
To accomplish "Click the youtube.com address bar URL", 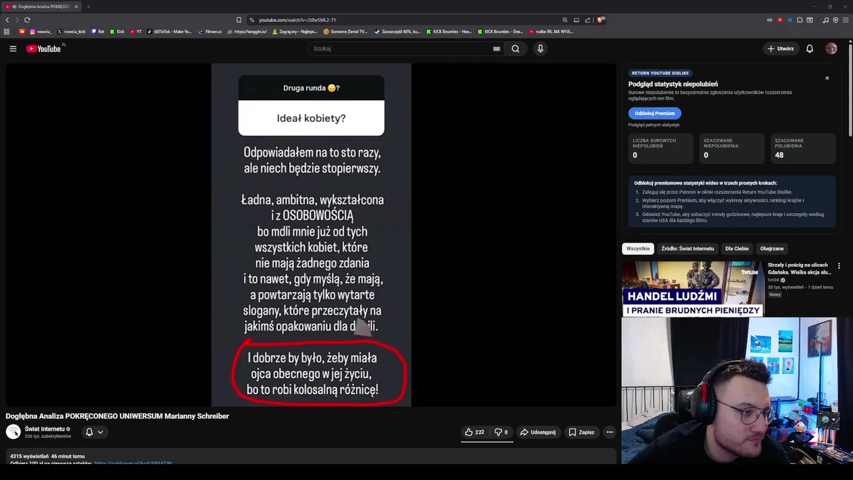I will tap(297, 20).
